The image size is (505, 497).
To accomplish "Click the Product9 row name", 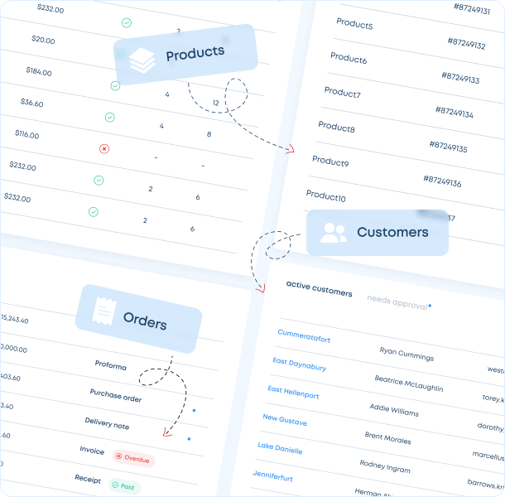I will coord(330,161).
